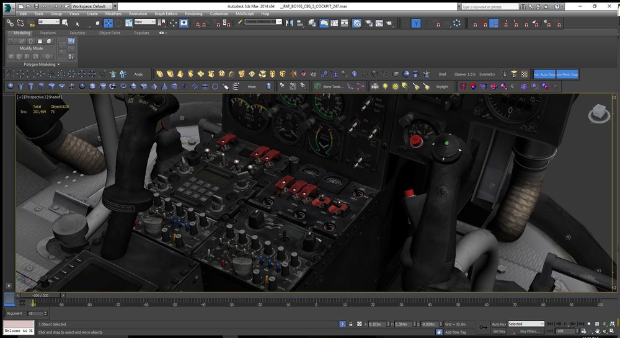Viewport: 620px width, 338px height.
Task: Switch to the Freeform ribbon tab
Action: (x=48, y=33)
